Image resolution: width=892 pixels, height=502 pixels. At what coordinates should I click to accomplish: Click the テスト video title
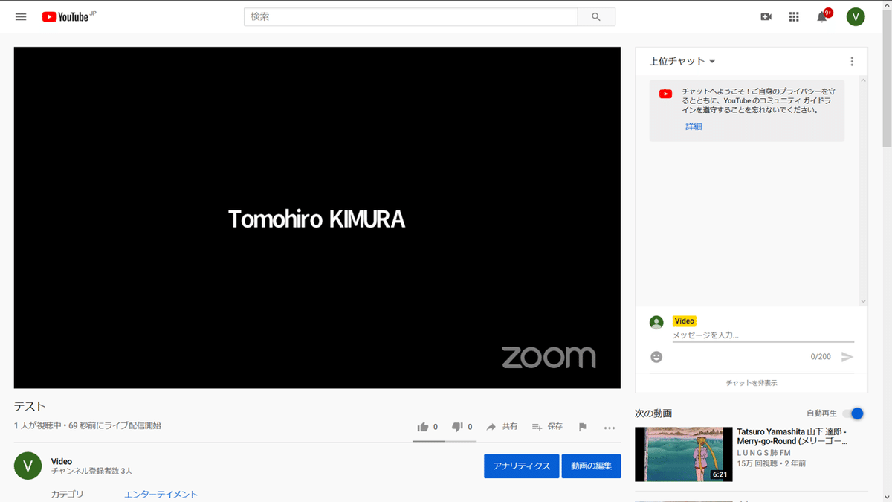pos(30,406)
